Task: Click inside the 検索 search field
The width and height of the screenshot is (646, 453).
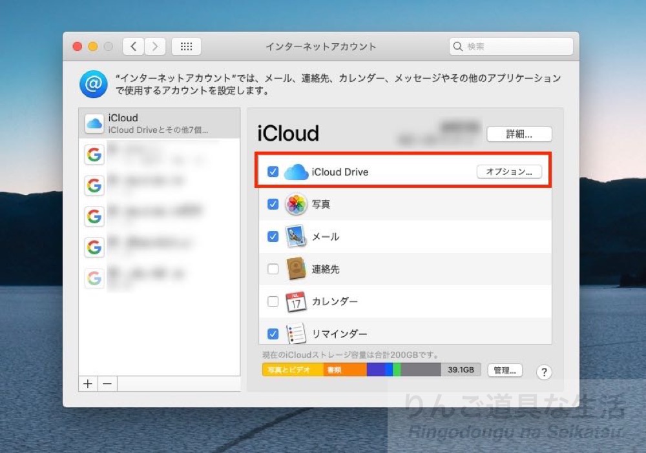Action: pos(510,46)
